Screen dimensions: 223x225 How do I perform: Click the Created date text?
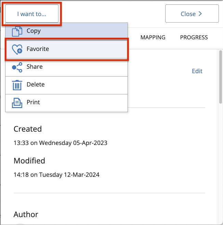point(61,143)
